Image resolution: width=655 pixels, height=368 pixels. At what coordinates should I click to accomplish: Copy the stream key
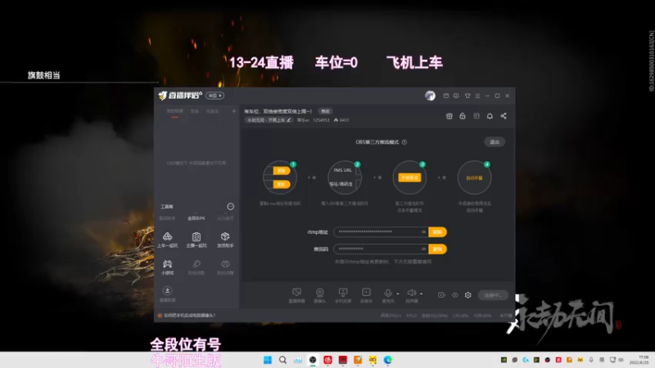[437, 249]
